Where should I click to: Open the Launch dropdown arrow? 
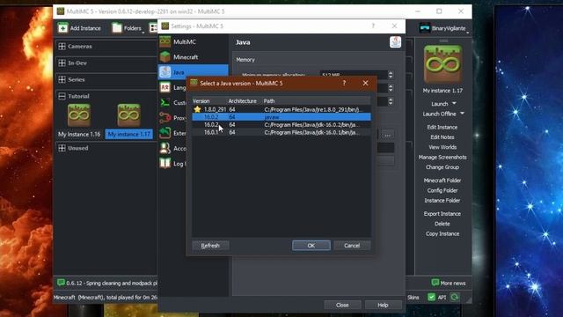click(x=454, y=104)
